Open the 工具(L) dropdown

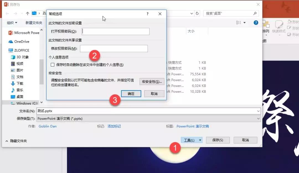(x=192, y=140)
